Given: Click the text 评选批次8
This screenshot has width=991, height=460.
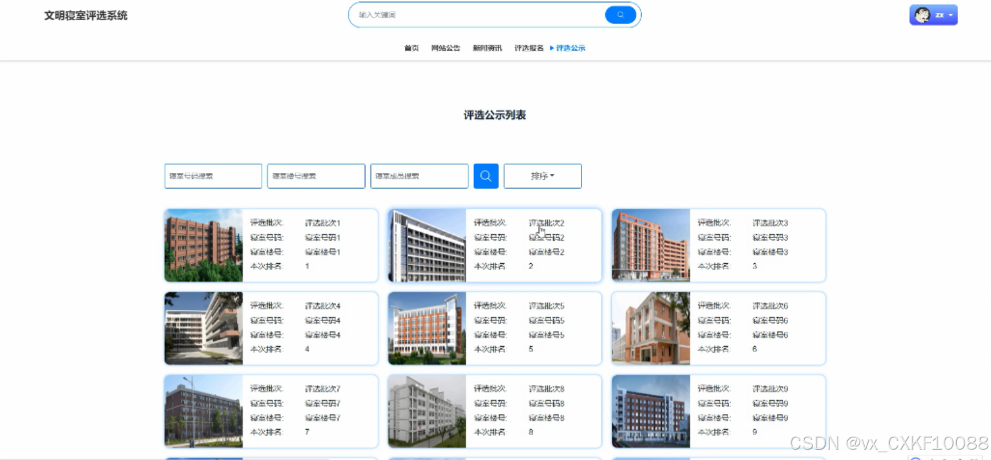Looking at the screenshot, I should pyautogui.click(x=547, y=389).
